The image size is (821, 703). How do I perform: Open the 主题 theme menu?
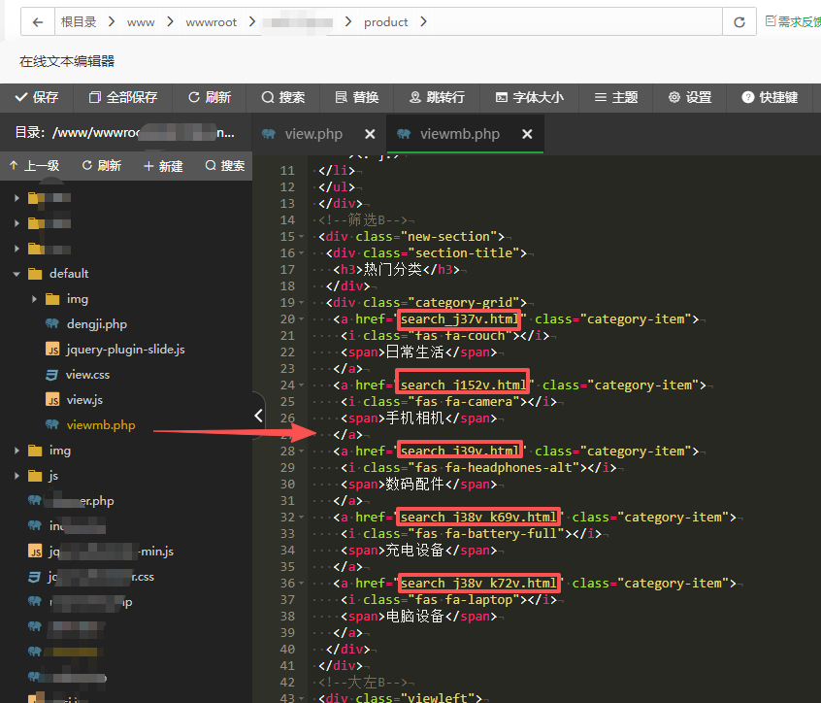pyautogui.click(x=616, y=97)
